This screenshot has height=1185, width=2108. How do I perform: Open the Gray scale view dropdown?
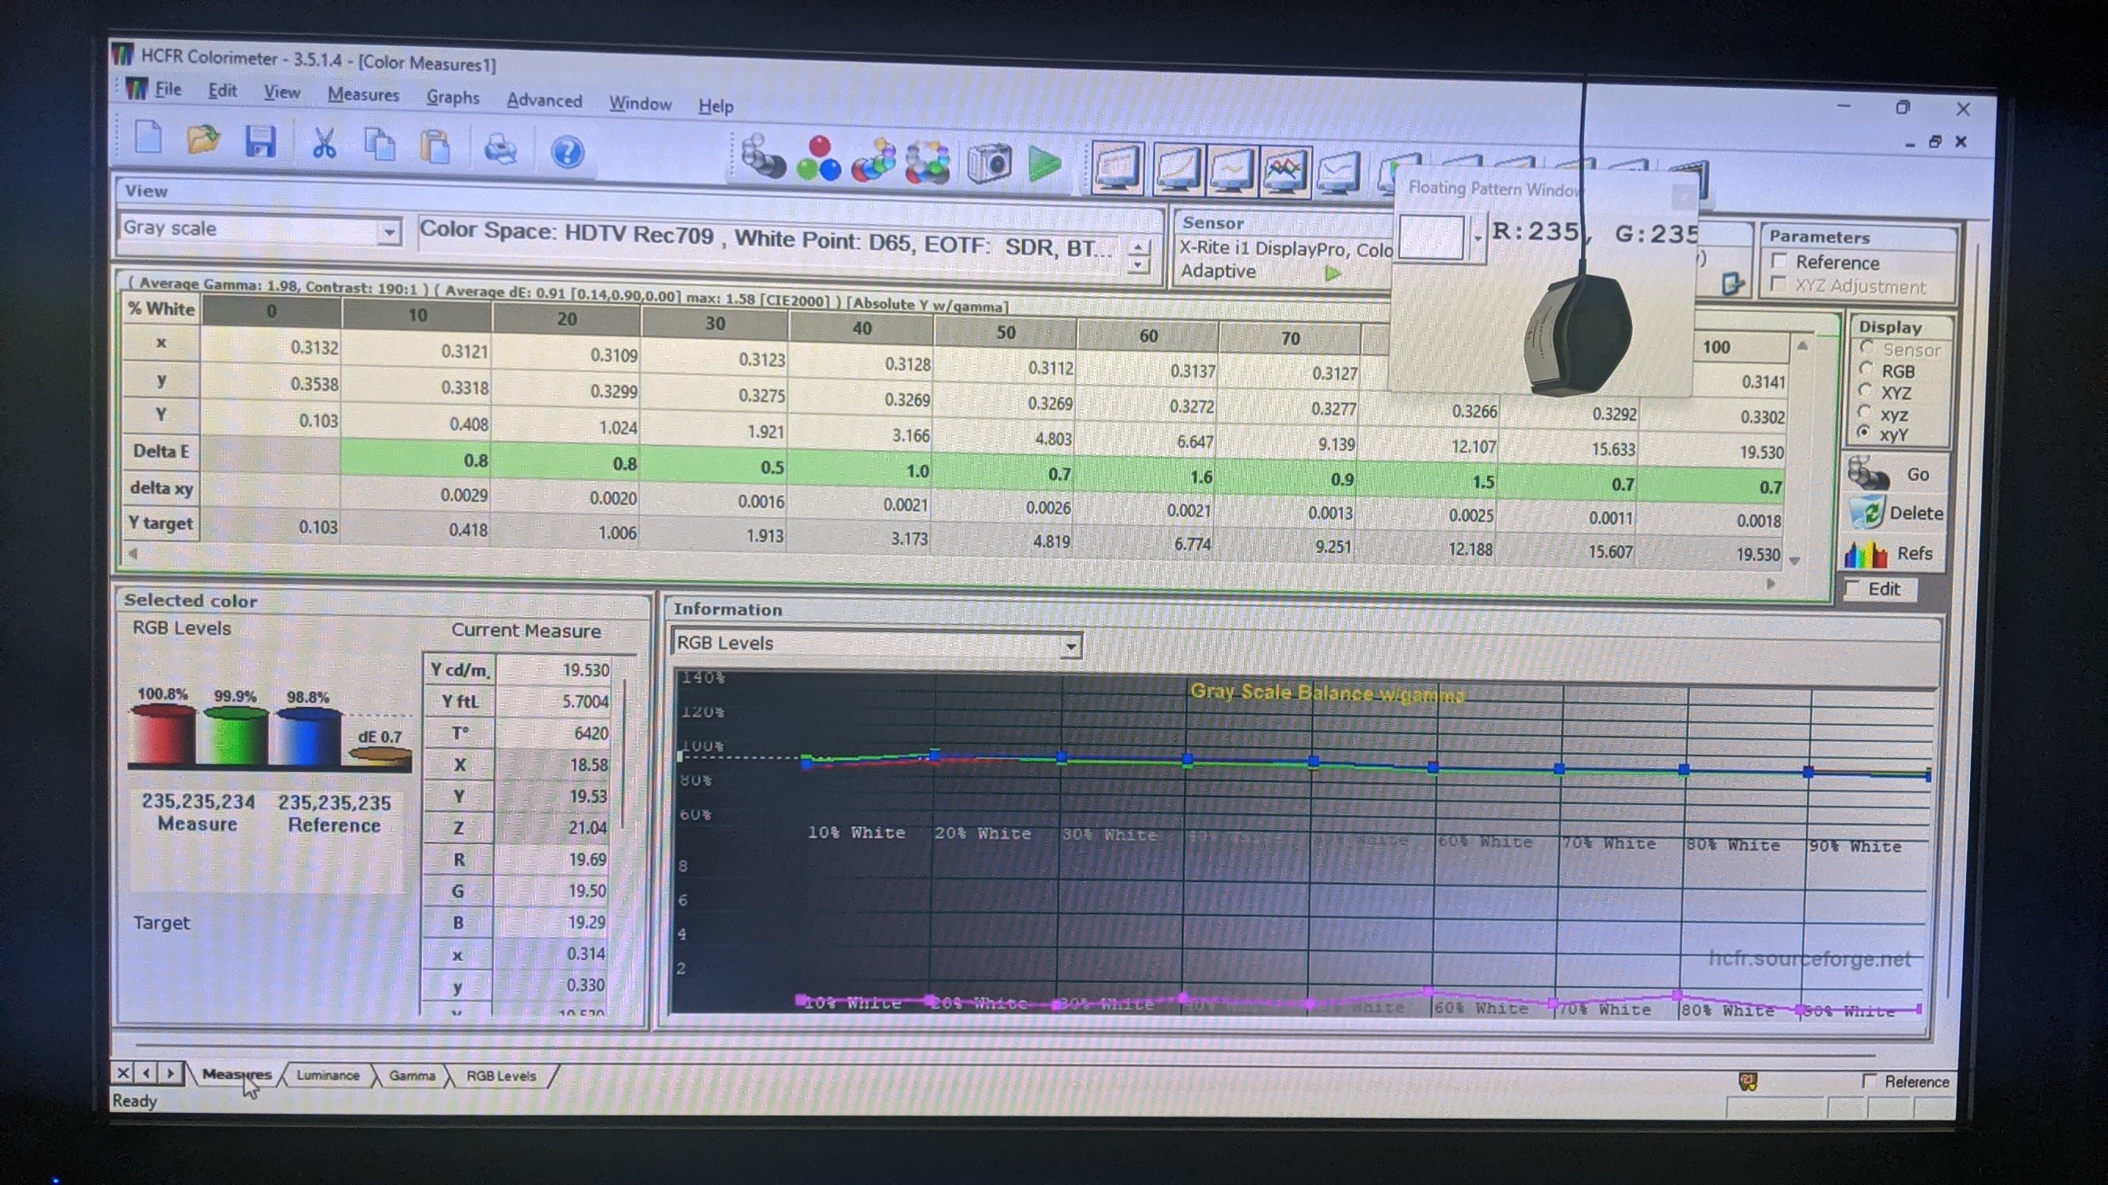(x=390, y=232)
